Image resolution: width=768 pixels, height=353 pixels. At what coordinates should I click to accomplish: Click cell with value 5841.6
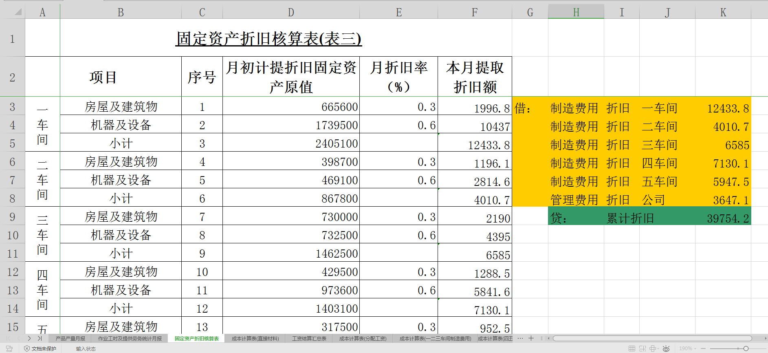[475, 290]
